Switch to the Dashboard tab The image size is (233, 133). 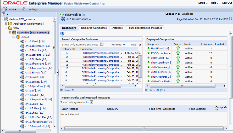69,28
